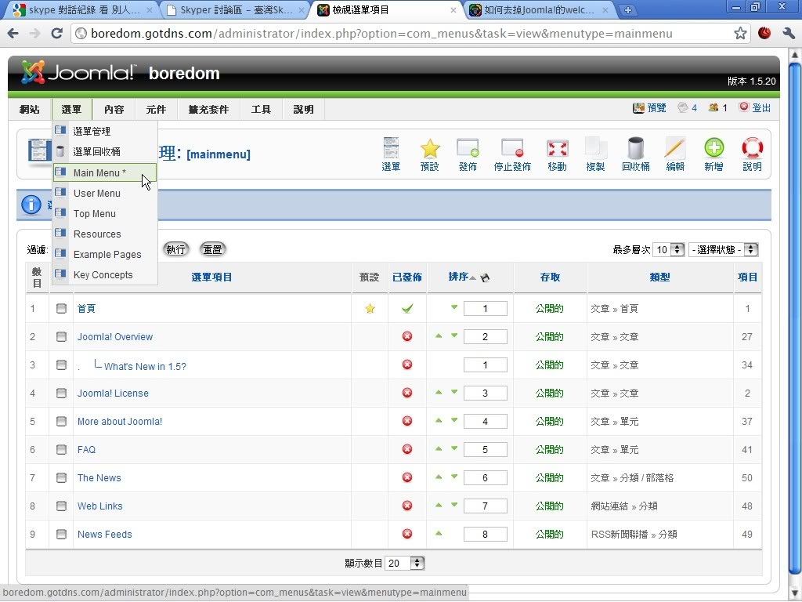802x602 pixels.
Task: Click the 發佈 publish toolbar icon
Action: pyautogui.click(x=468, y=154)
